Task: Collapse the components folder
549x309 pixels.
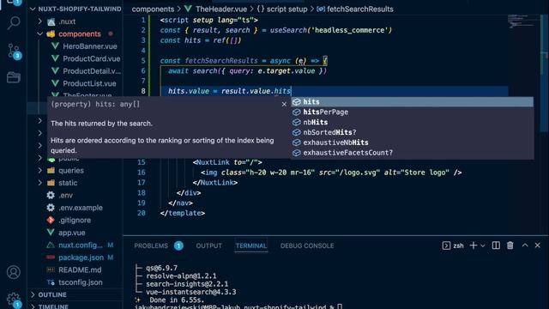Action: tap(40, 34)
